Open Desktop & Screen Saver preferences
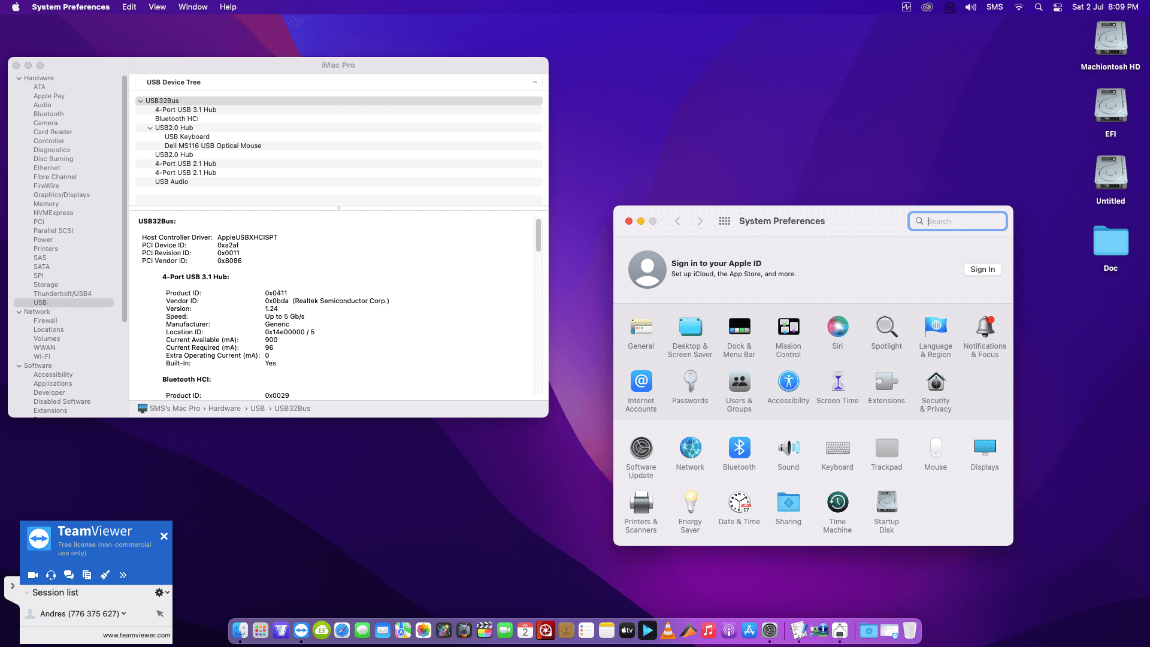 tap(690, 327)
